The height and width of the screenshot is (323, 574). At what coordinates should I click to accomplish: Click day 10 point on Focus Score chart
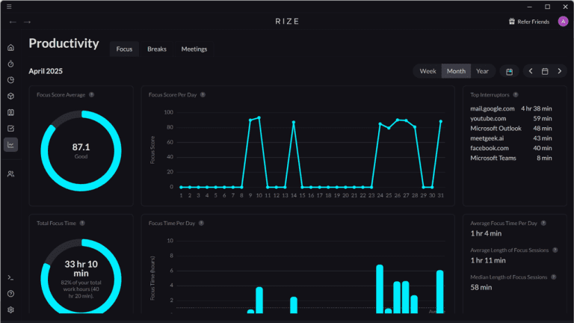click(x=259, y=117)
